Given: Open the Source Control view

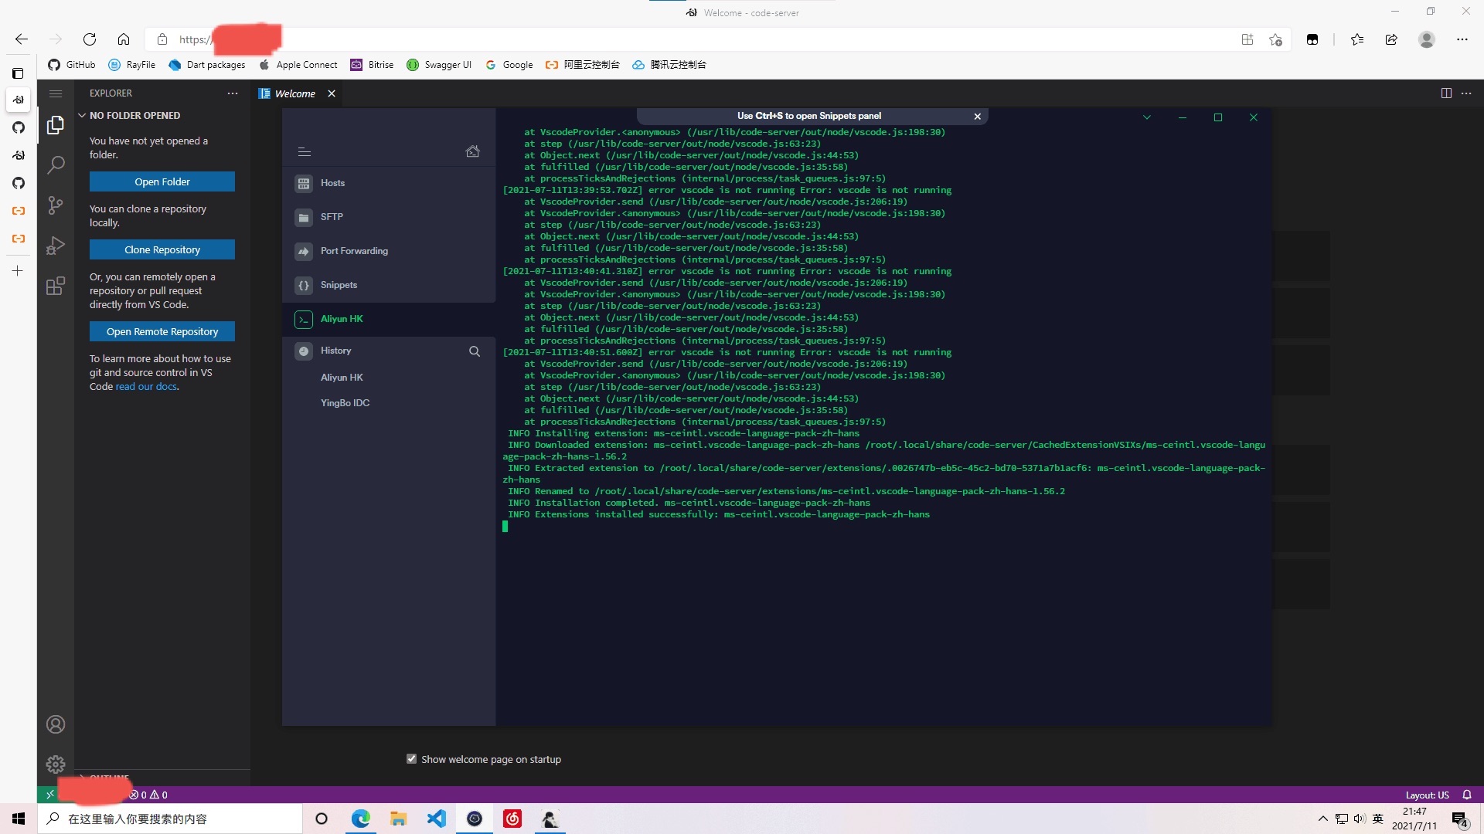Looking at the screenshot, I should [56, 205].
